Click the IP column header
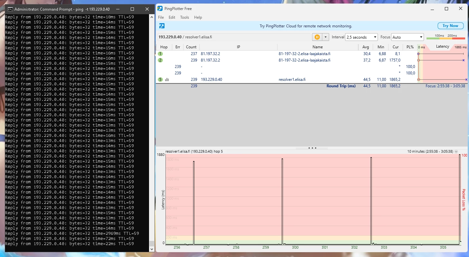Viewport: 469px width, 257px height. pyautogui.click(x=239, y=47)
